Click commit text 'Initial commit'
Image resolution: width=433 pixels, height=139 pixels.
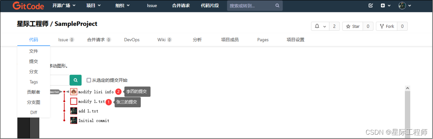click(94, 121)
